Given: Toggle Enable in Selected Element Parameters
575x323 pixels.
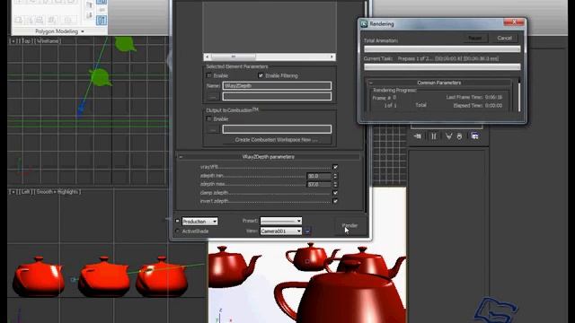Looking at the screenshot, I should coord(209,75).
